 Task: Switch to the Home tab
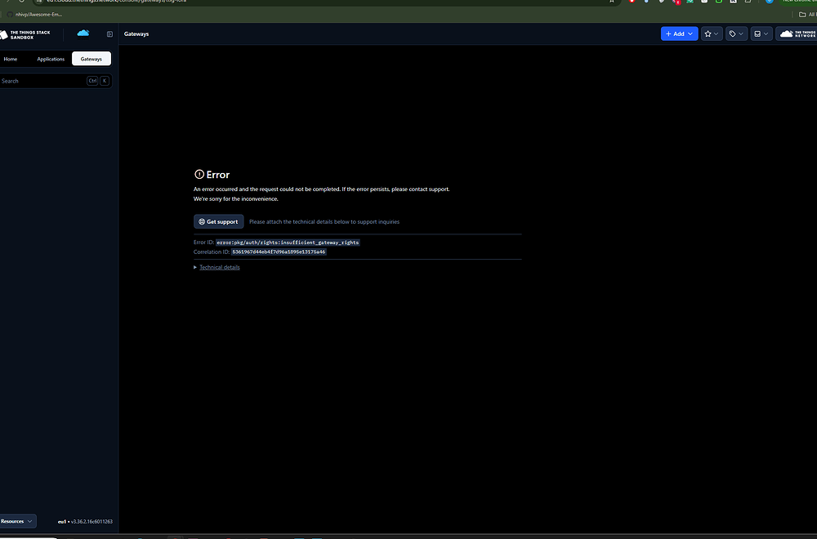tap(11, 59)
